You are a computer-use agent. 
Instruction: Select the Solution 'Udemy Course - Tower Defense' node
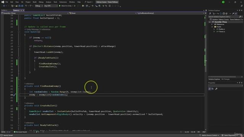(x=226, y=19)
